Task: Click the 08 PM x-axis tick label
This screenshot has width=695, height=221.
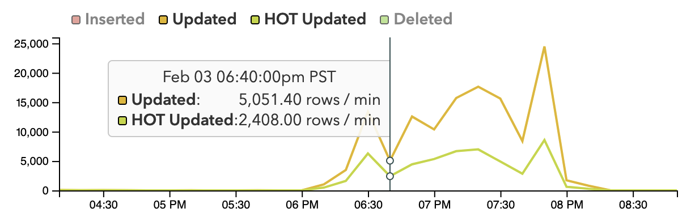Action: coord(566,205)
